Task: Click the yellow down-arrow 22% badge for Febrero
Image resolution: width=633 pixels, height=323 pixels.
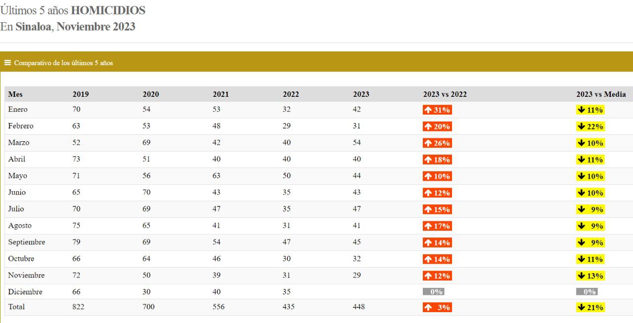Action: point(590,126)
